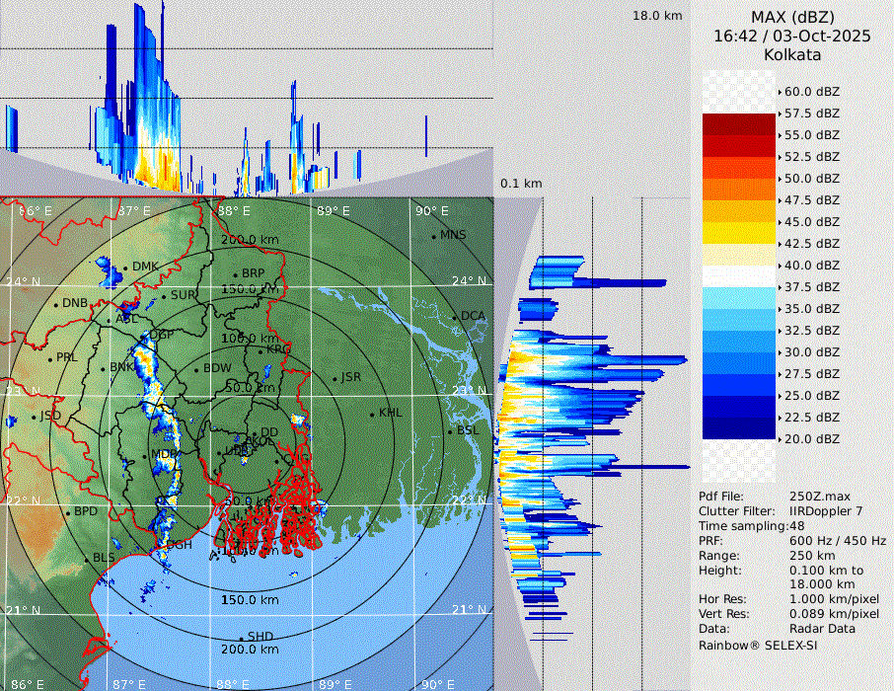
Task: Click the BPD station dot
Action: click(x=68, y=512)
